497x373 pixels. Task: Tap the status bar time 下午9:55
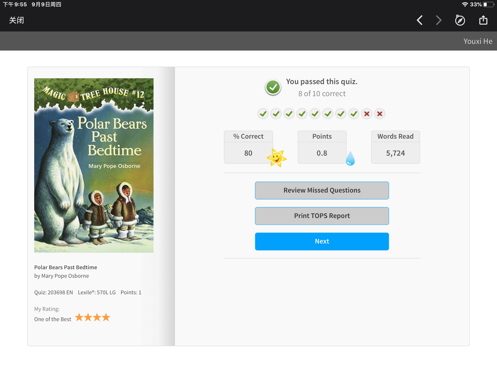15,4
